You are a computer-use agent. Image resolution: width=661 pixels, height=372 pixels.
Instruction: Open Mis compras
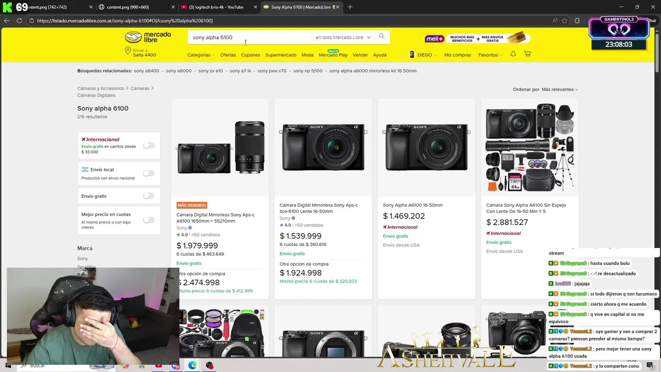(x=458, y=55)
